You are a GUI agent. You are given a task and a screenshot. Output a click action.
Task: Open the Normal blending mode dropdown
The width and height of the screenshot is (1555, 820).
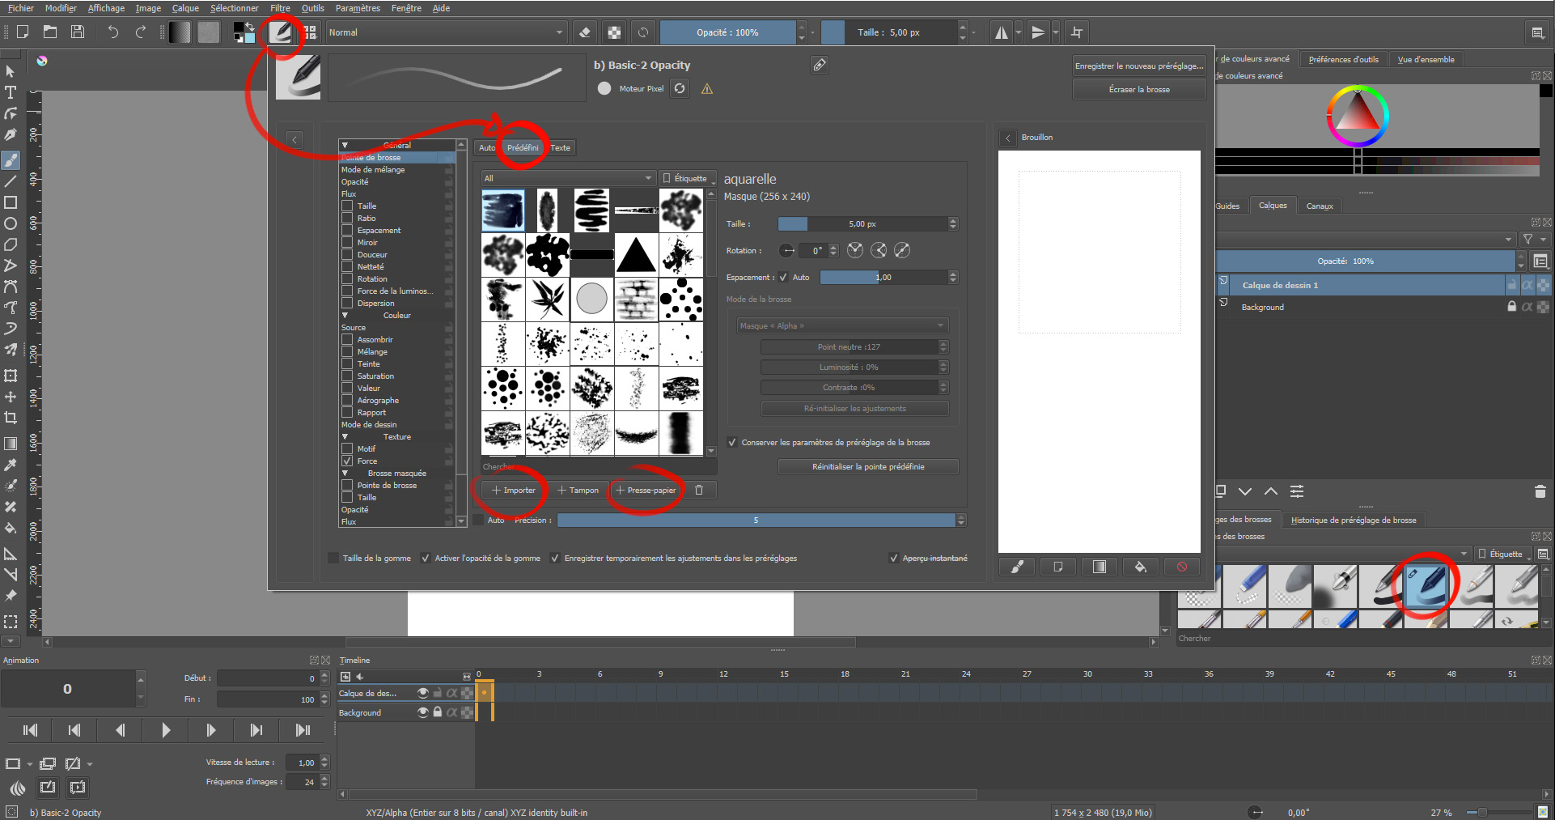click(446, 32)
